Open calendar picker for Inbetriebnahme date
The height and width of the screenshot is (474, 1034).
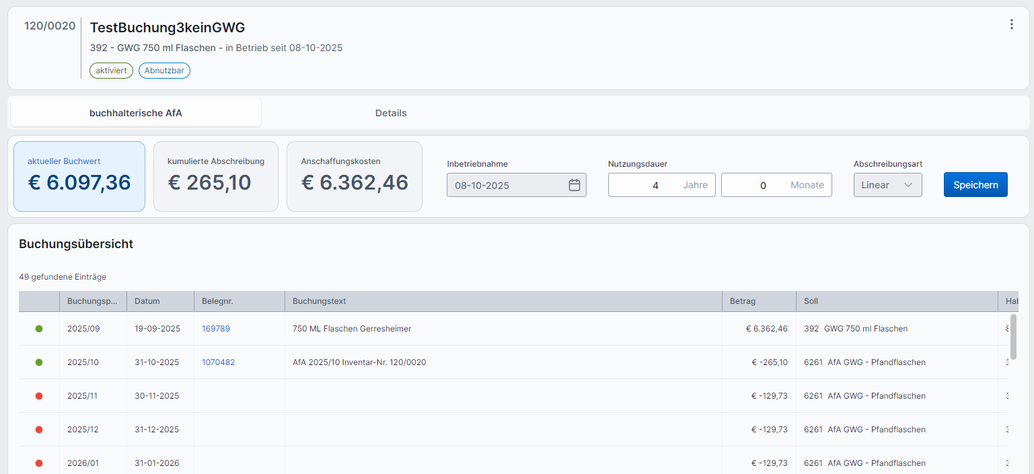pyautogui.click(x=574, y=186)
